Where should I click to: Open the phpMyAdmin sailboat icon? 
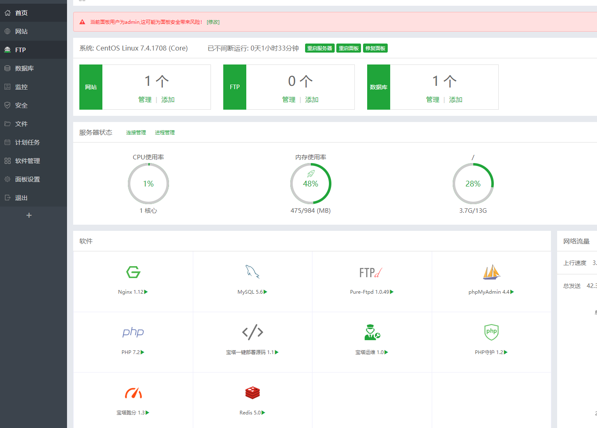491,272
